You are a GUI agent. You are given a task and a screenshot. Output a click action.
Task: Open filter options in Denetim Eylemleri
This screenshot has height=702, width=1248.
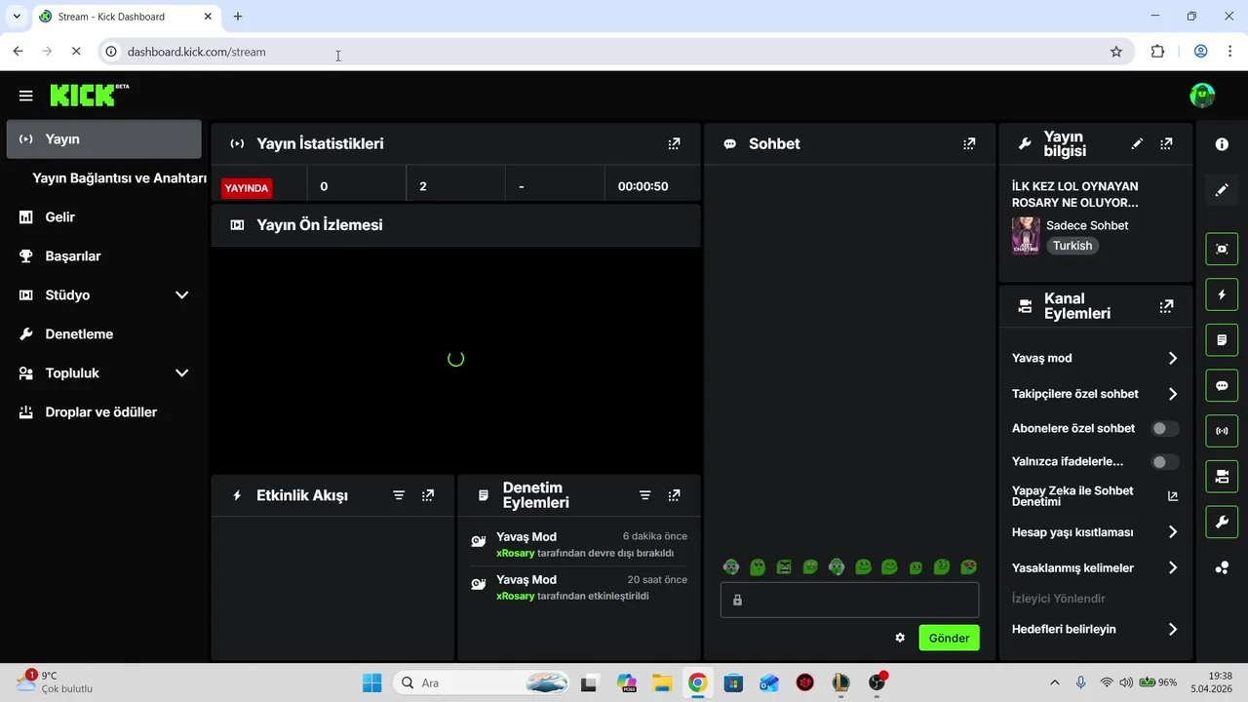tap(644, 495)
